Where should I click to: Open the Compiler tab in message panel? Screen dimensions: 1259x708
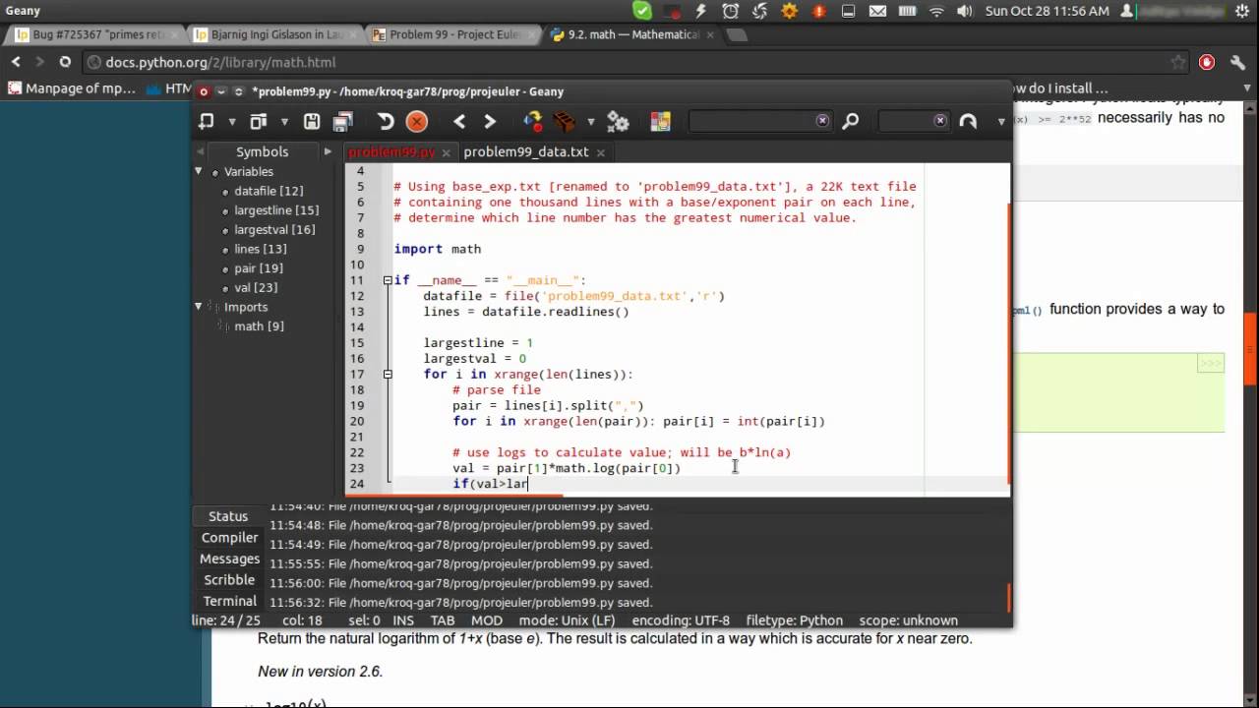pos(229,538)
